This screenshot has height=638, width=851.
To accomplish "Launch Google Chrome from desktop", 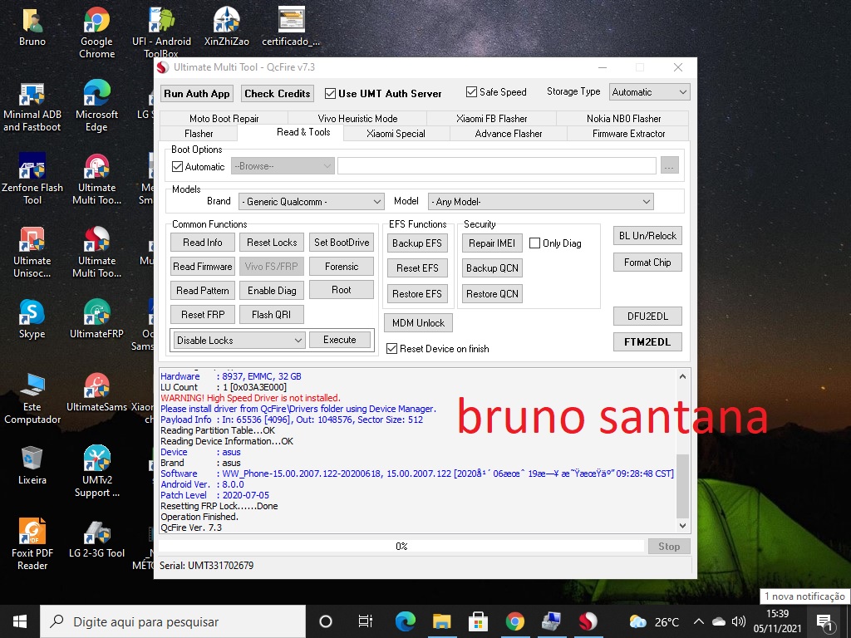I will [x=96, y=32].
